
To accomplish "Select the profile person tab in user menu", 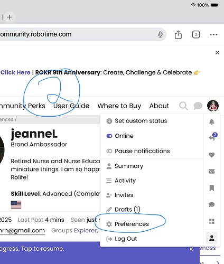I will pos(212,238).
